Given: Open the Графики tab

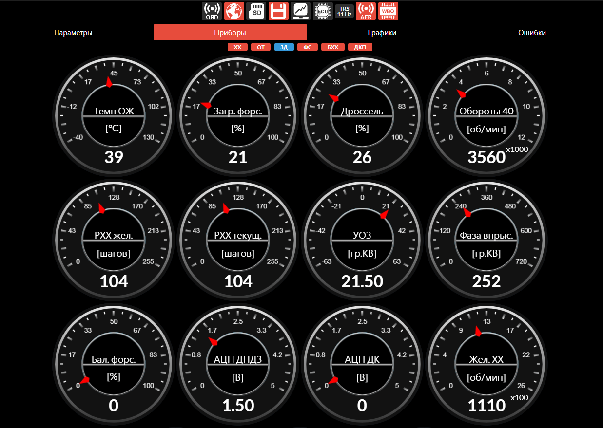Looking at the screenshot, I should coord(382,33).
